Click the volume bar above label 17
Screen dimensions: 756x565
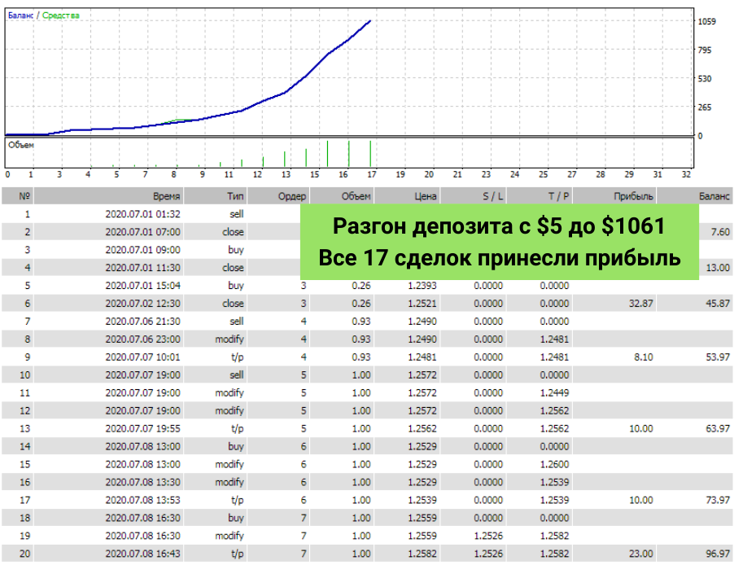pos(370,153)
